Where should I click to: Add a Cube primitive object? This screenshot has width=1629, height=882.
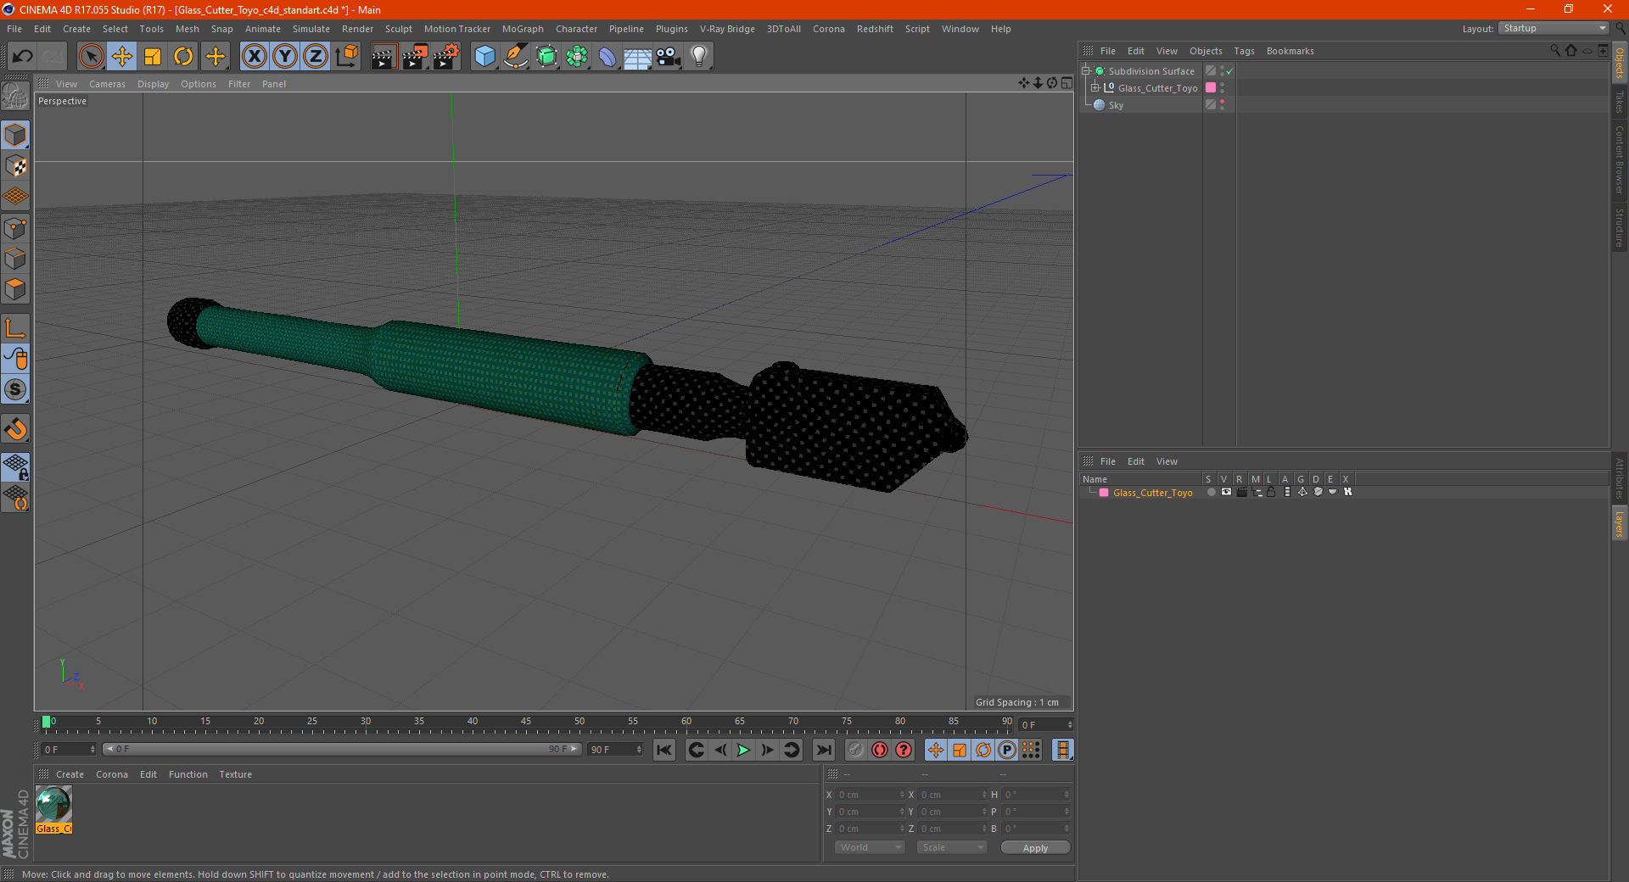point(484,57)
